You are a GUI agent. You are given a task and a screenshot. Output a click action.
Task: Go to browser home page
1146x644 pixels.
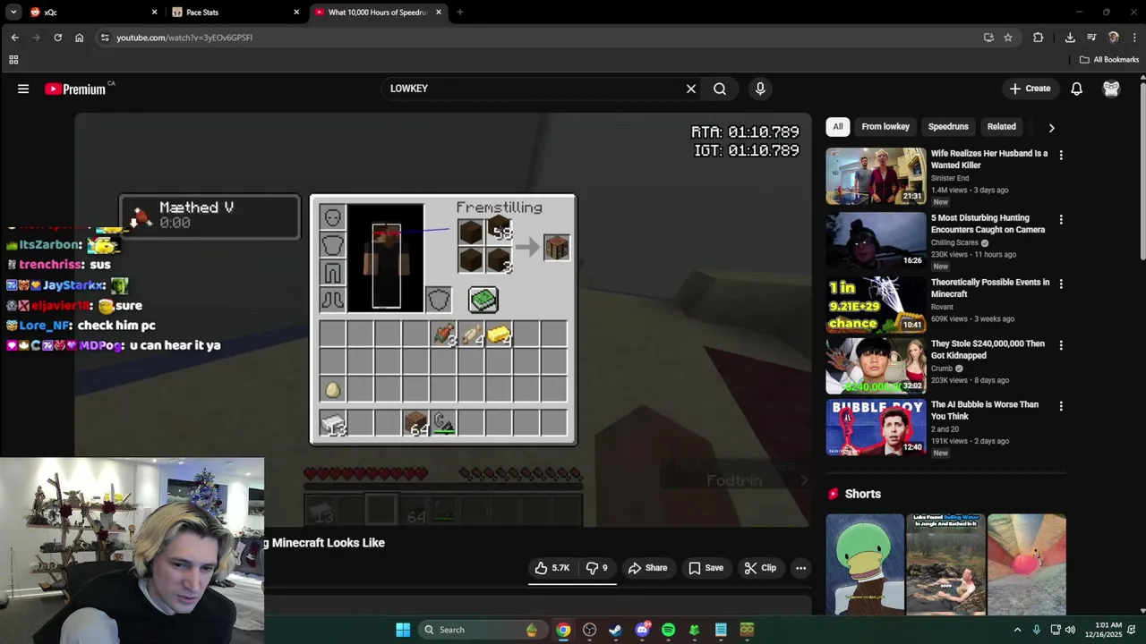tap(79, 38)
